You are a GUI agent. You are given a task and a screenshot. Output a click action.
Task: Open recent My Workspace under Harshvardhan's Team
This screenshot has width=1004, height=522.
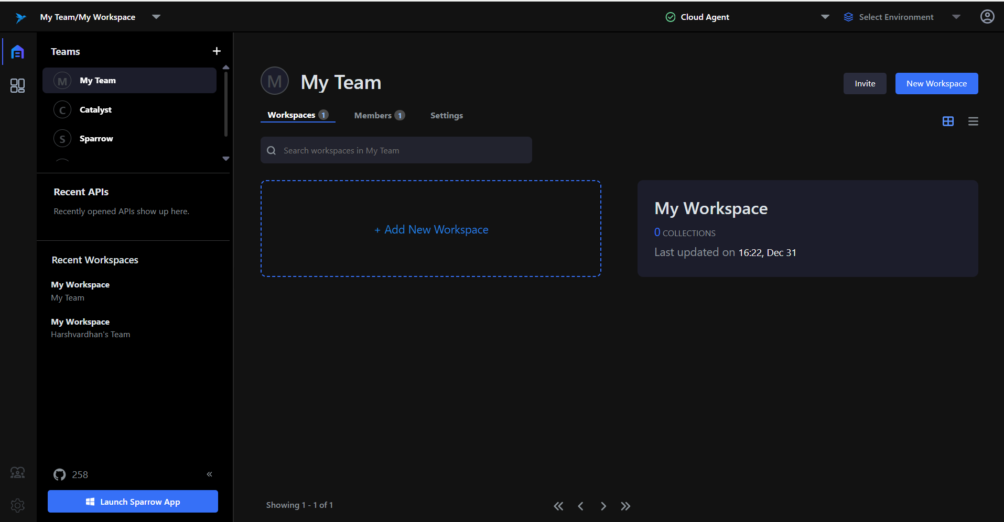(91, 328)
